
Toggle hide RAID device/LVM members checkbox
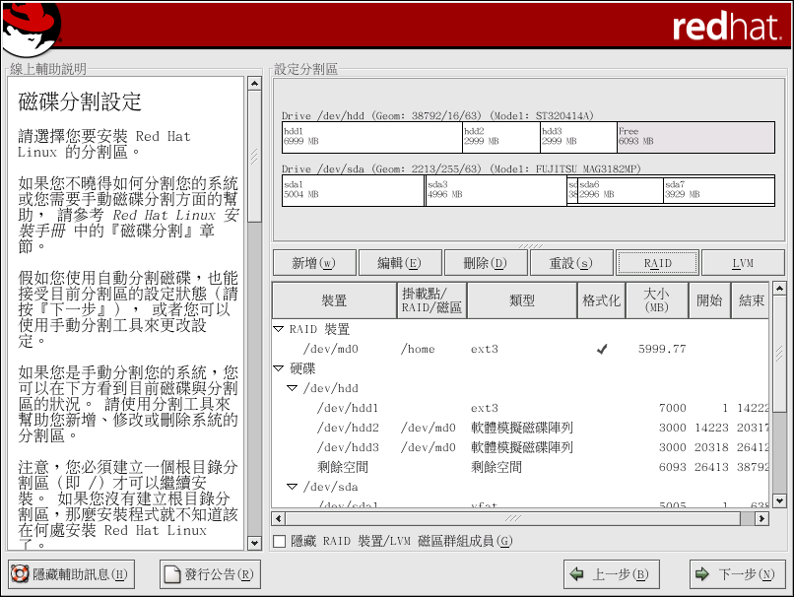click(x=280, y=541)
